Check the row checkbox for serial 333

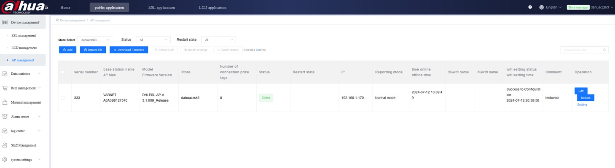(x=63, y=98)
